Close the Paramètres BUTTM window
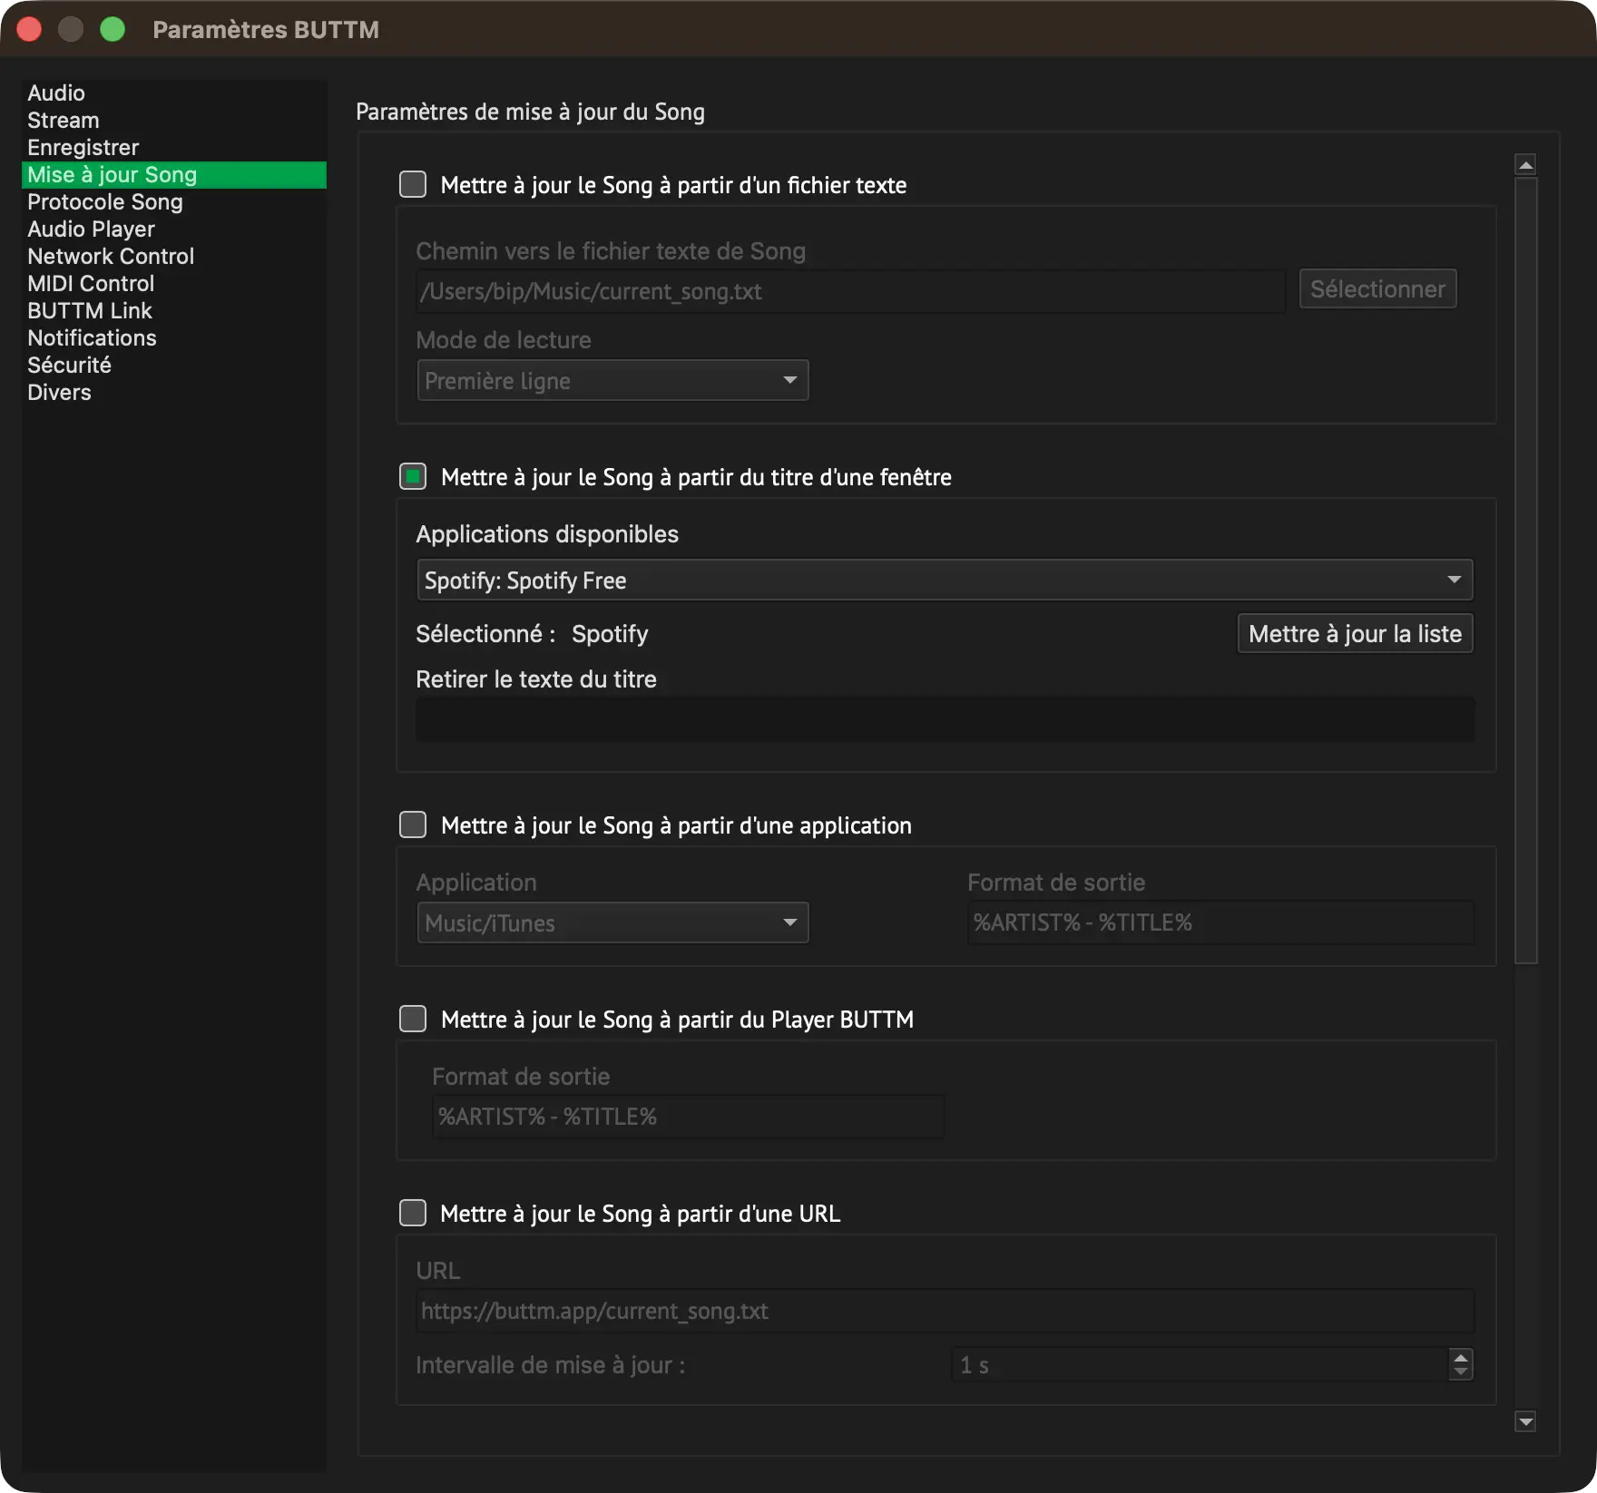1597x1493 pixels. [29, 29]
